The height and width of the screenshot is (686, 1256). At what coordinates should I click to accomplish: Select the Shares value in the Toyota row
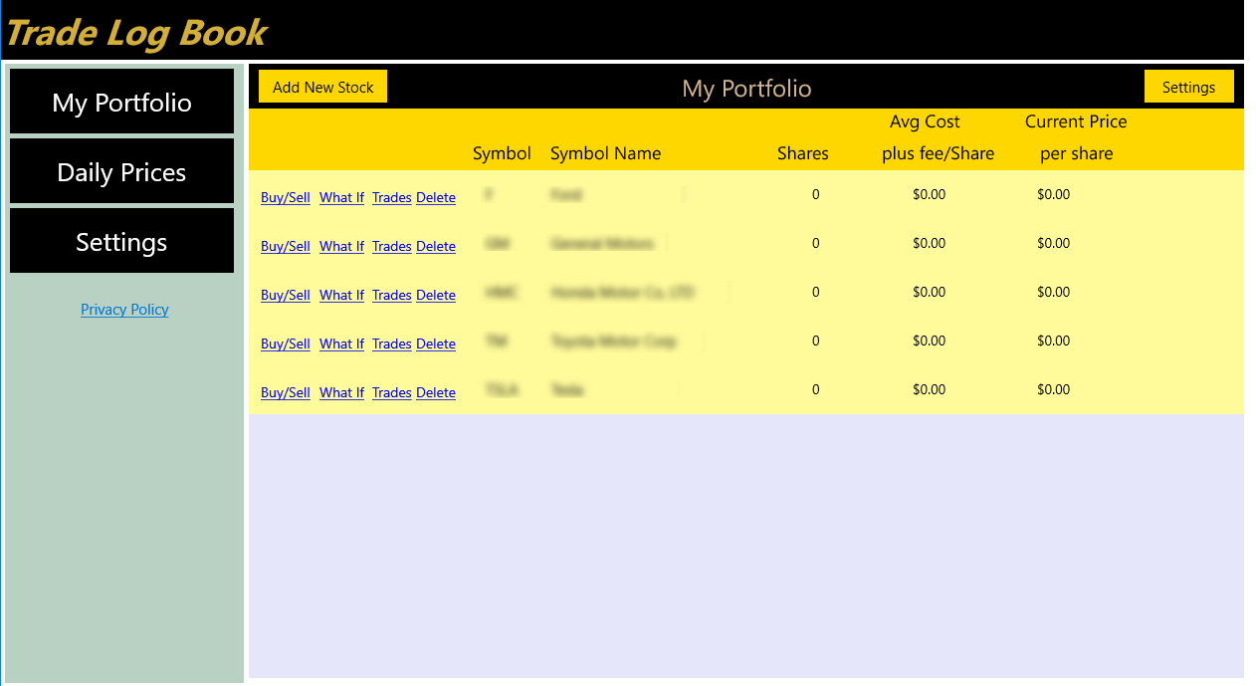coord(815,341)
